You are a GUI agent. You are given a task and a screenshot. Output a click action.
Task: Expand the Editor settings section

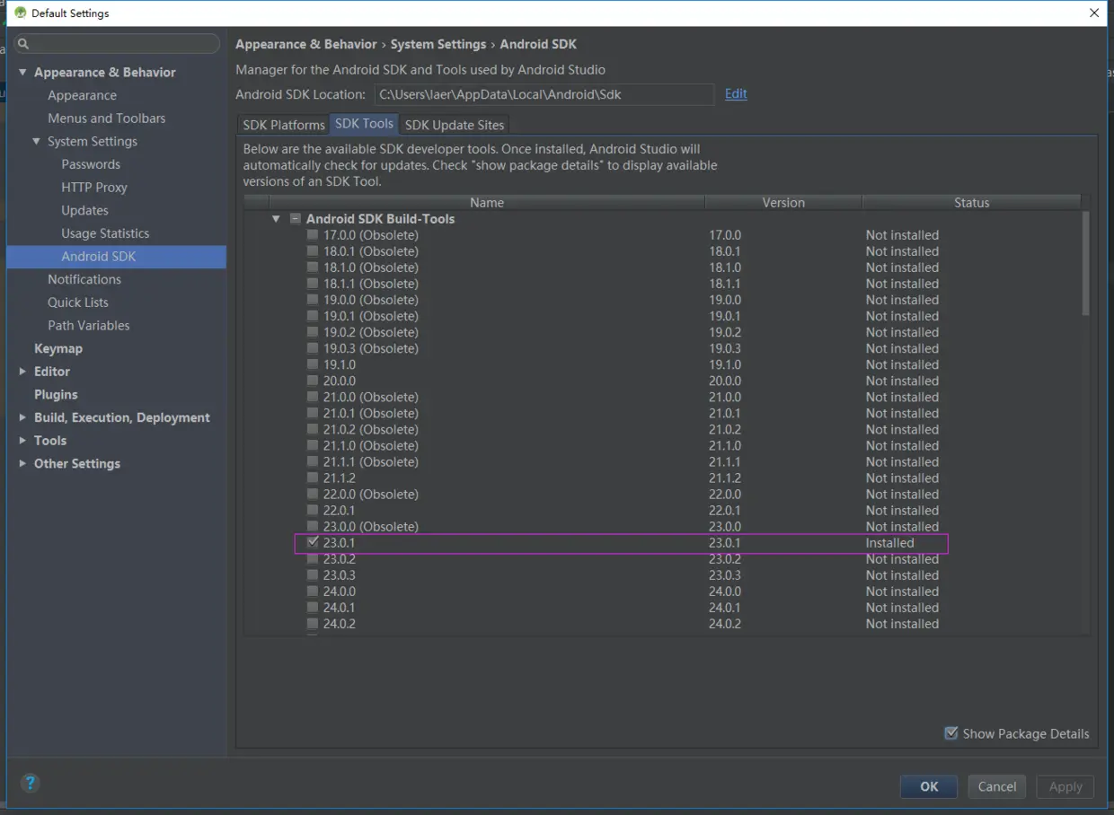22,371
